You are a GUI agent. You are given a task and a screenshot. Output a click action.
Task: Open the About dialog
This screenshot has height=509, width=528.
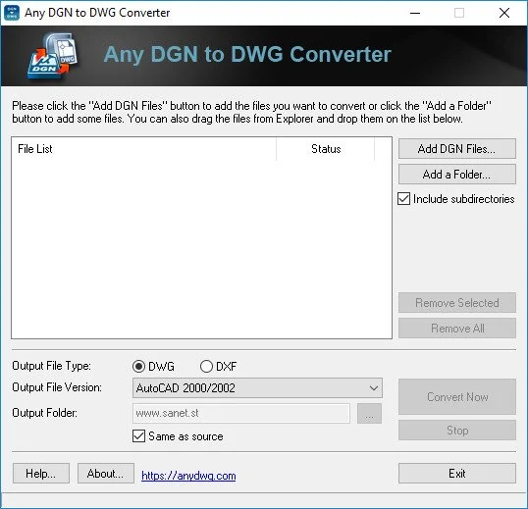coord(106,474)
